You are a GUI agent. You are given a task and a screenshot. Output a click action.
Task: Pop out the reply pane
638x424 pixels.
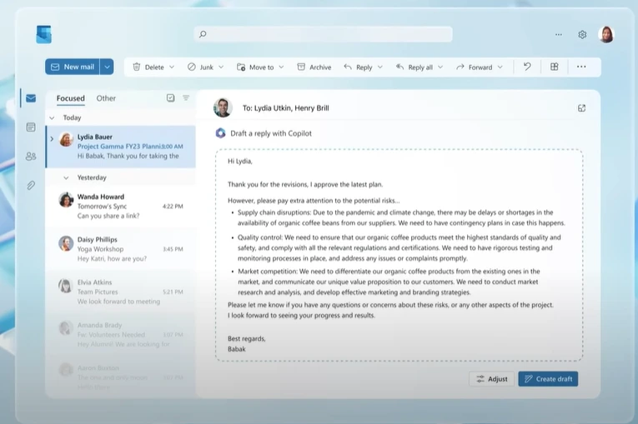tap(581, 108)
